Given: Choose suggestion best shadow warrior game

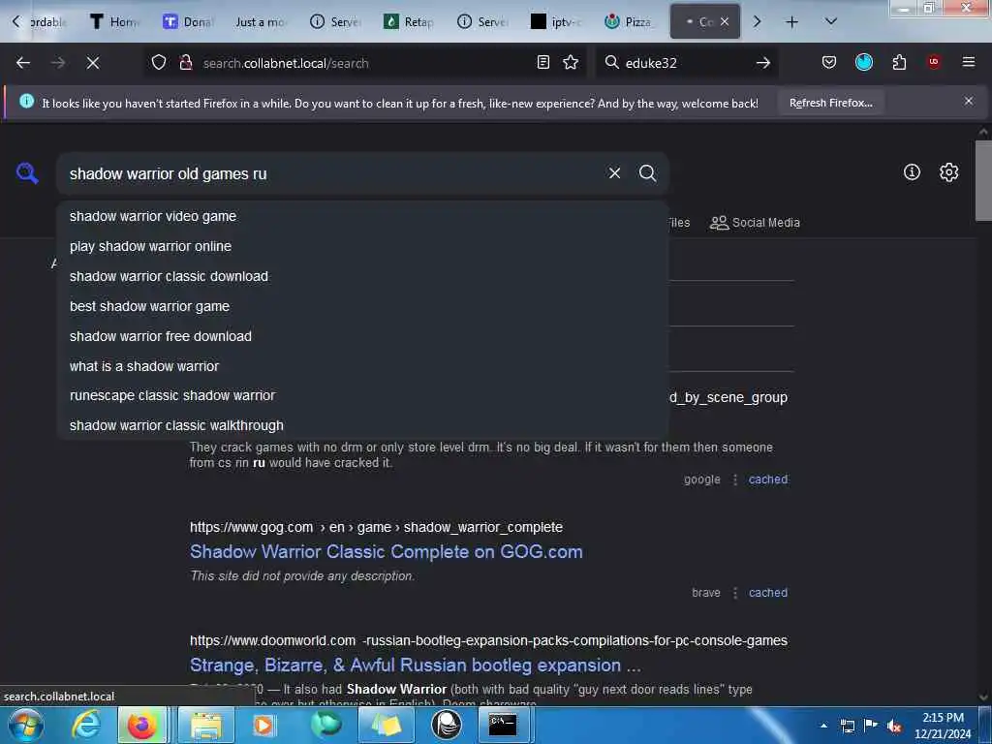Looking at the screenshot, I should (362, 306).
